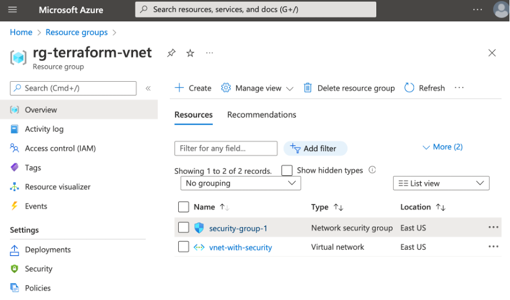Viewport: 510px width, 300px height.
Task: Toggle Show hidden types checkbox
Action: point(287,170)
